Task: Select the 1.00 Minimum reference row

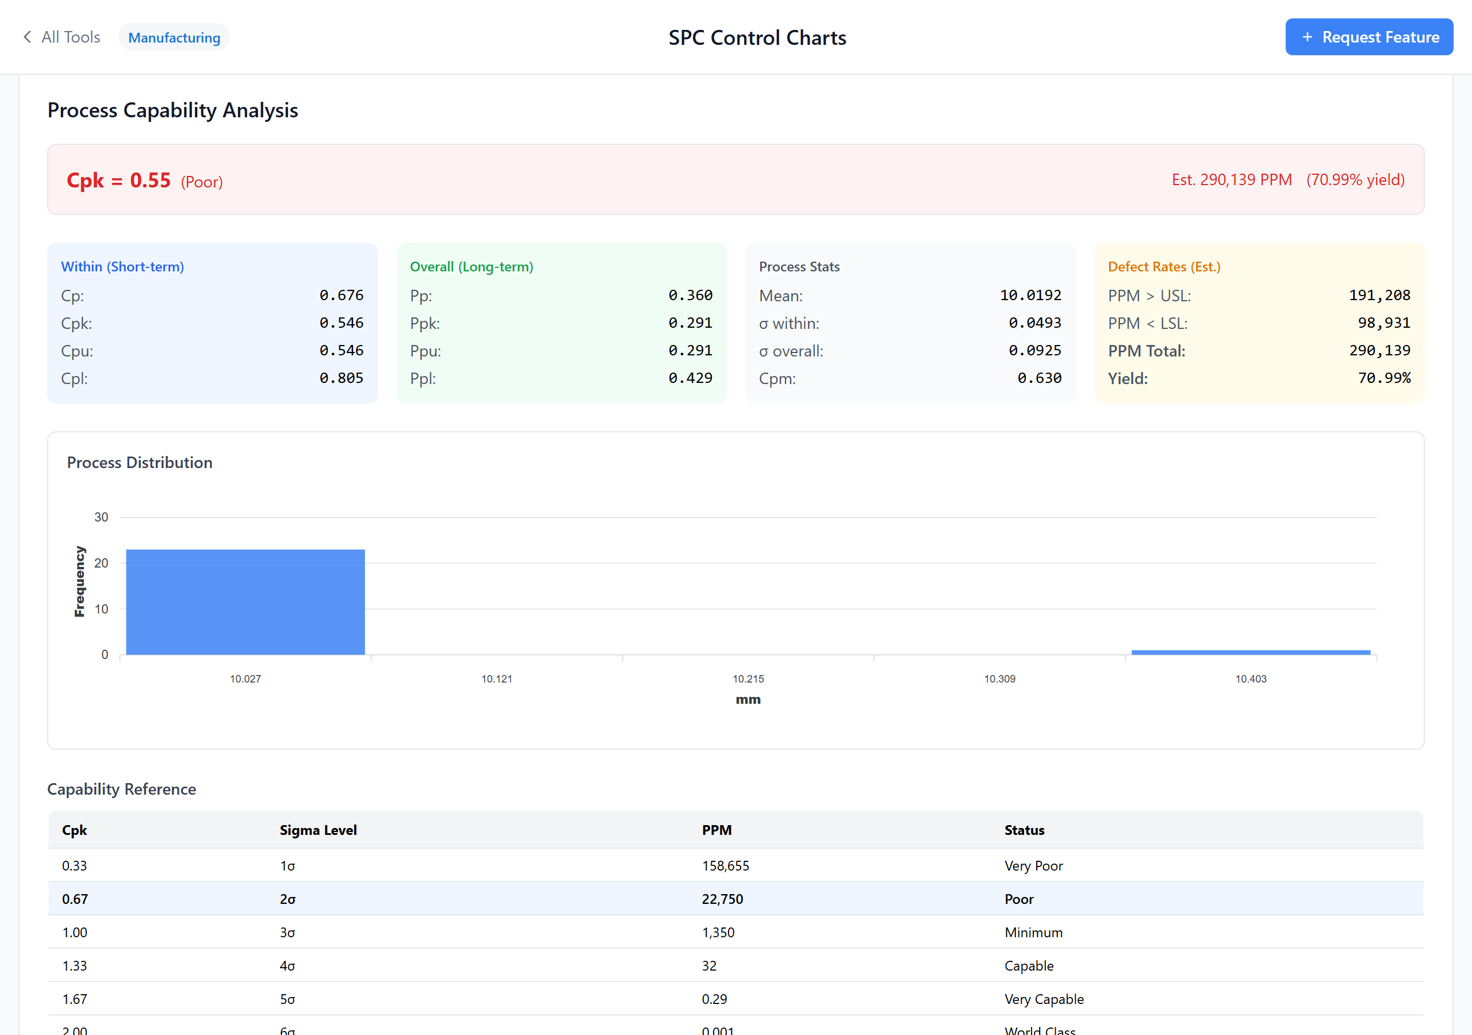Action: point(735,931)
